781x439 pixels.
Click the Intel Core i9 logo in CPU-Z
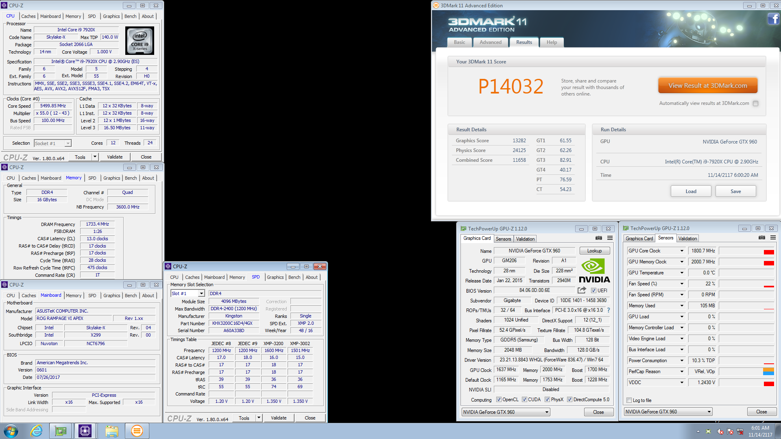[x=140, y=41]
